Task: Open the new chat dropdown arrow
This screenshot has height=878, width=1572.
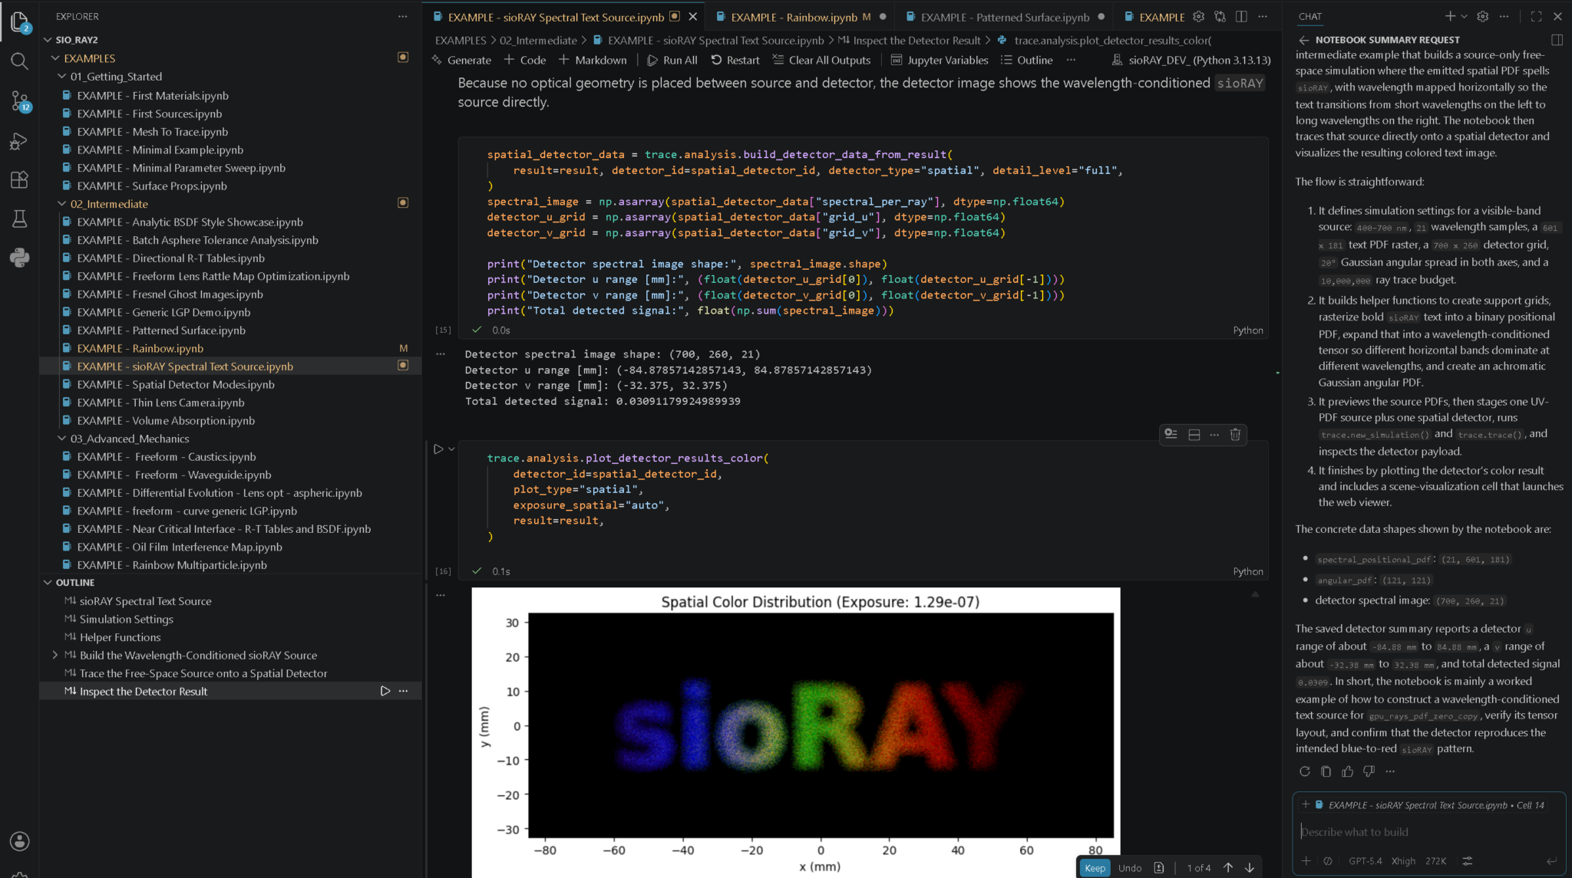Action: pyautogui.click(x=1464, y=16)
